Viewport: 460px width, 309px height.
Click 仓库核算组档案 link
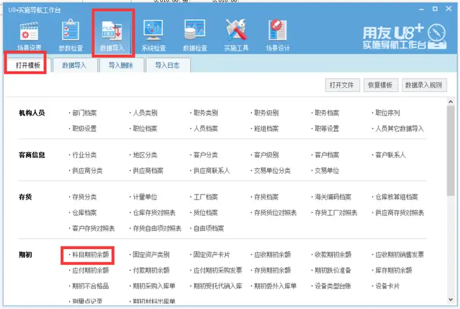click(x=397, y=197)
